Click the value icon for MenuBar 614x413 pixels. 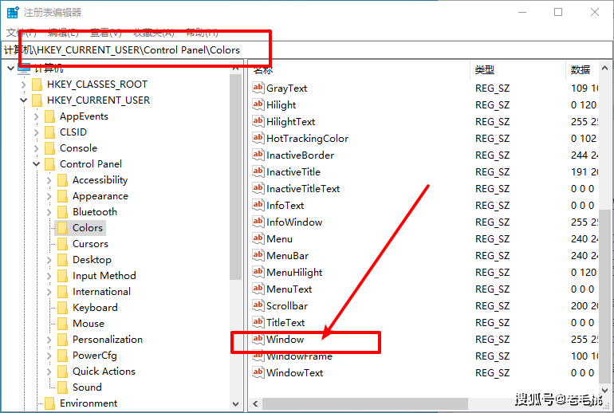(258, 255)
